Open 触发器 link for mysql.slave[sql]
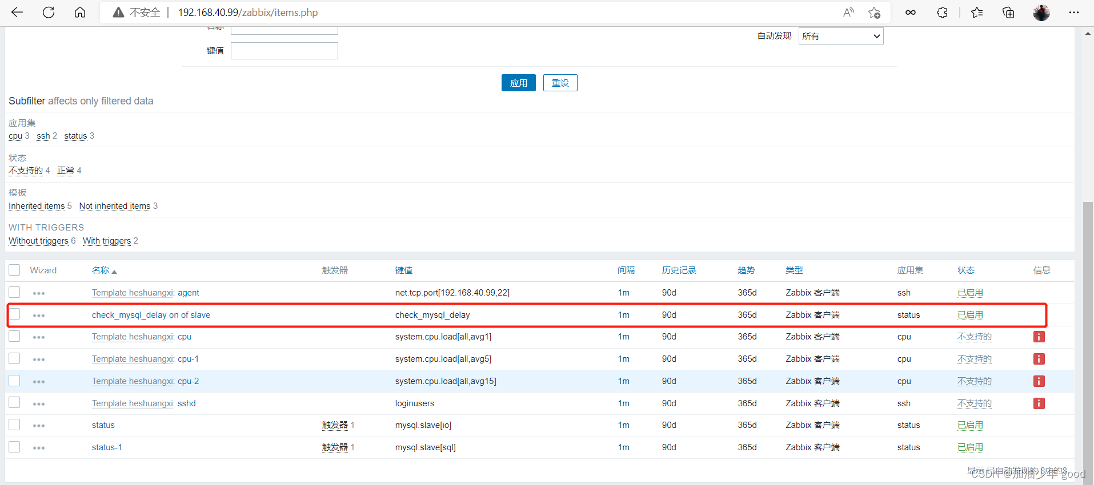Image resolution: width=1094 pixels, height=485 pixels. [335, 447]
